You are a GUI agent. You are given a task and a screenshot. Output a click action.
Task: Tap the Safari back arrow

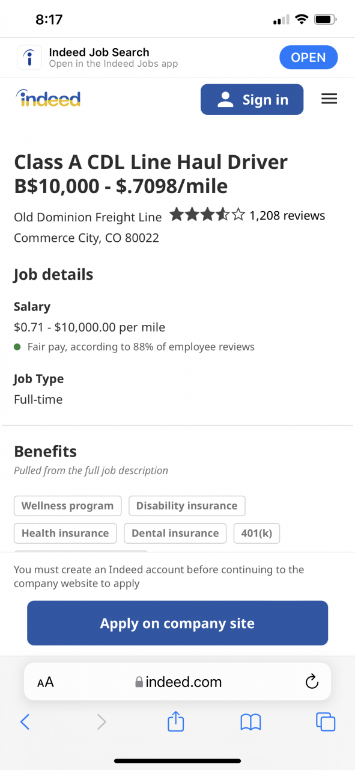pos(25,722)
